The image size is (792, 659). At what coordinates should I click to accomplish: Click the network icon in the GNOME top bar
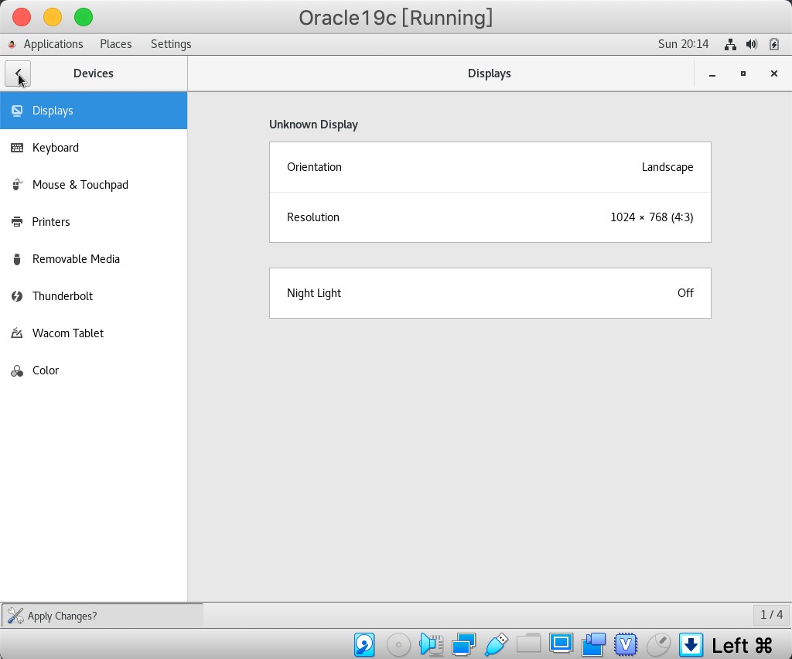tap(730, 44)
